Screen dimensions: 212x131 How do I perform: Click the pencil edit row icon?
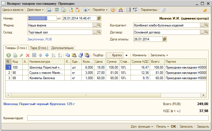pyautogui.click(x=21, y=55)
